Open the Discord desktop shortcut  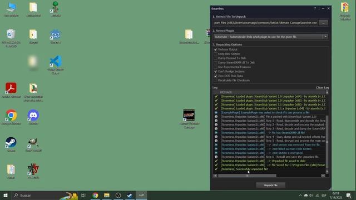pos(33,117)
